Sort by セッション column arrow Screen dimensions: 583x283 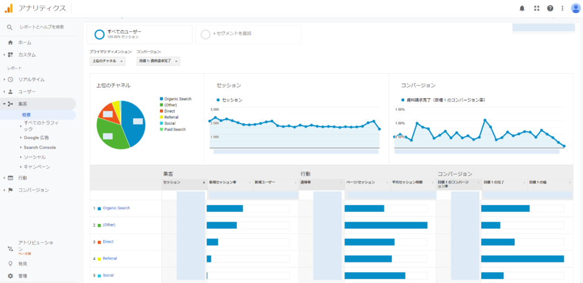(x=204, y=182)
